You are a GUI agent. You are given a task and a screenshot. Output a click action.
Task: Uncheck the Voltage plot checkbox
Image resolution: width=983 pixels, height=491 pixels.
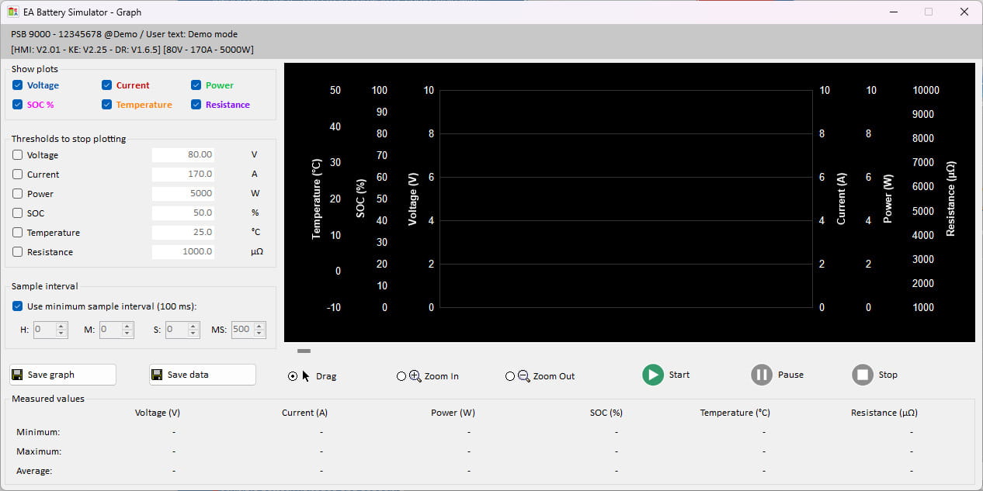(18, 85)
